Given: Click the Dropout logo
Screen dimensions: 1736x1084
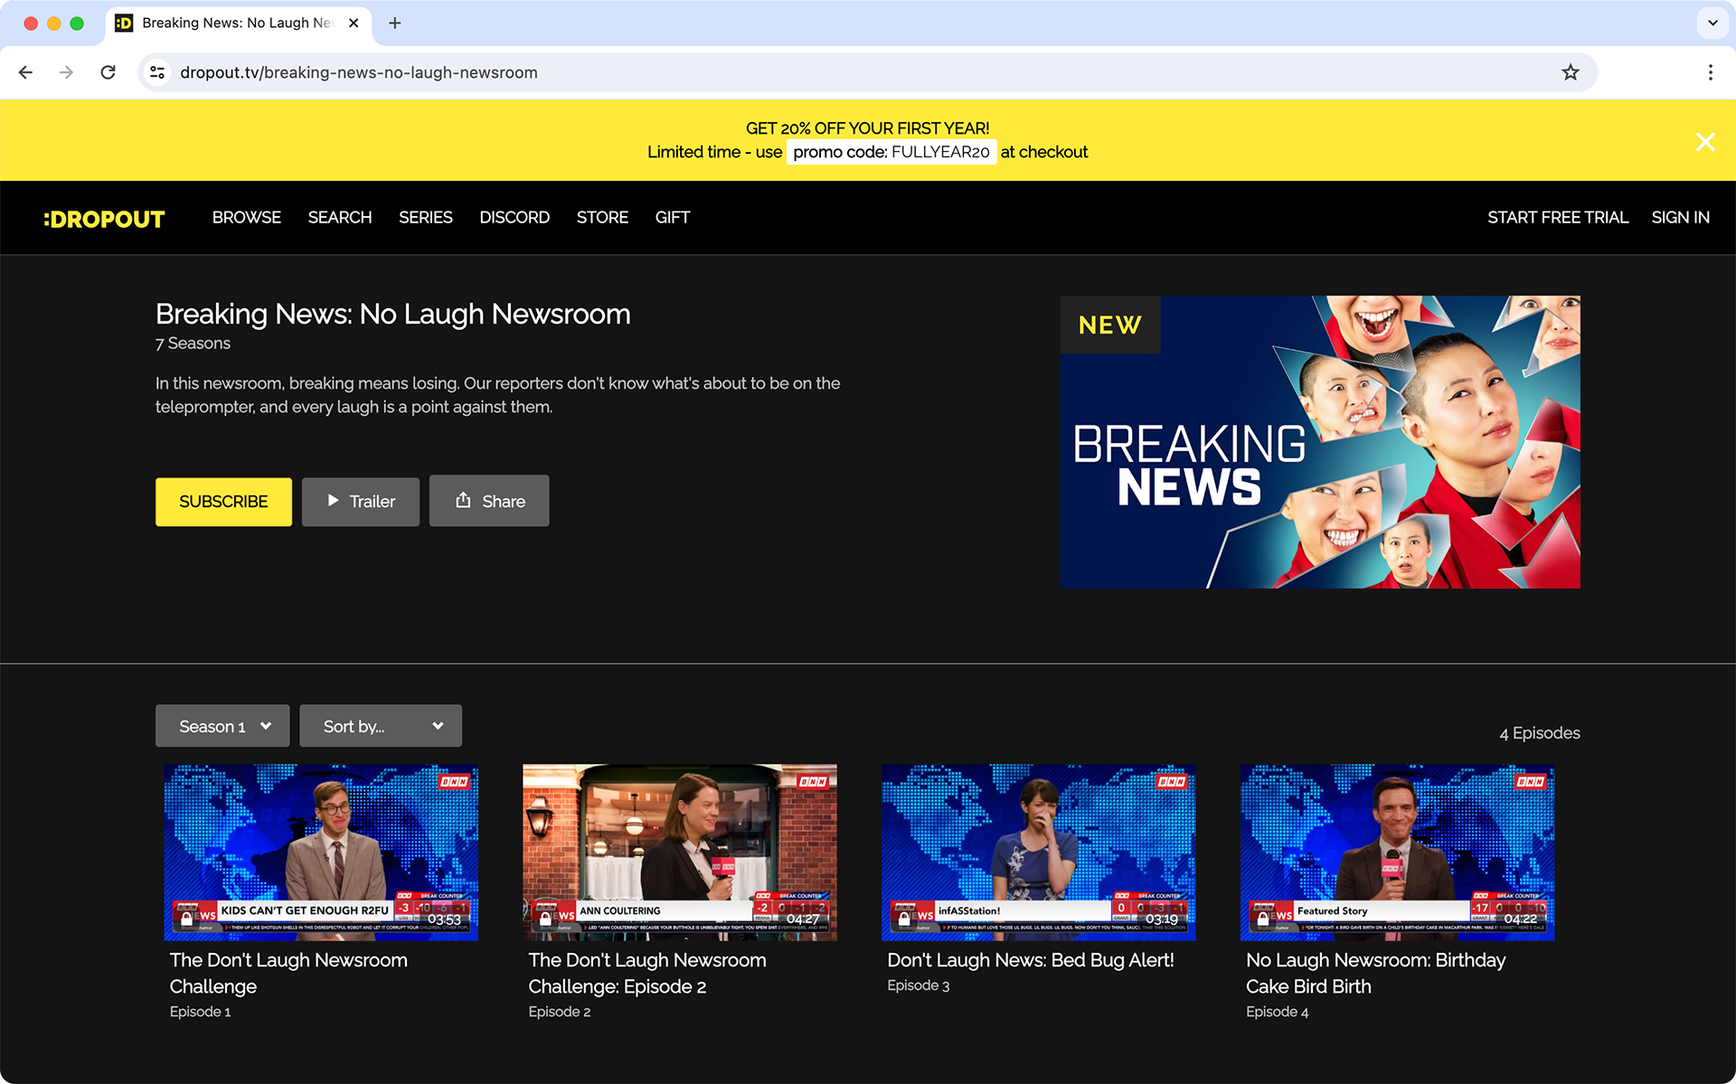Looking at the screenshot, I should pos(104,219).
